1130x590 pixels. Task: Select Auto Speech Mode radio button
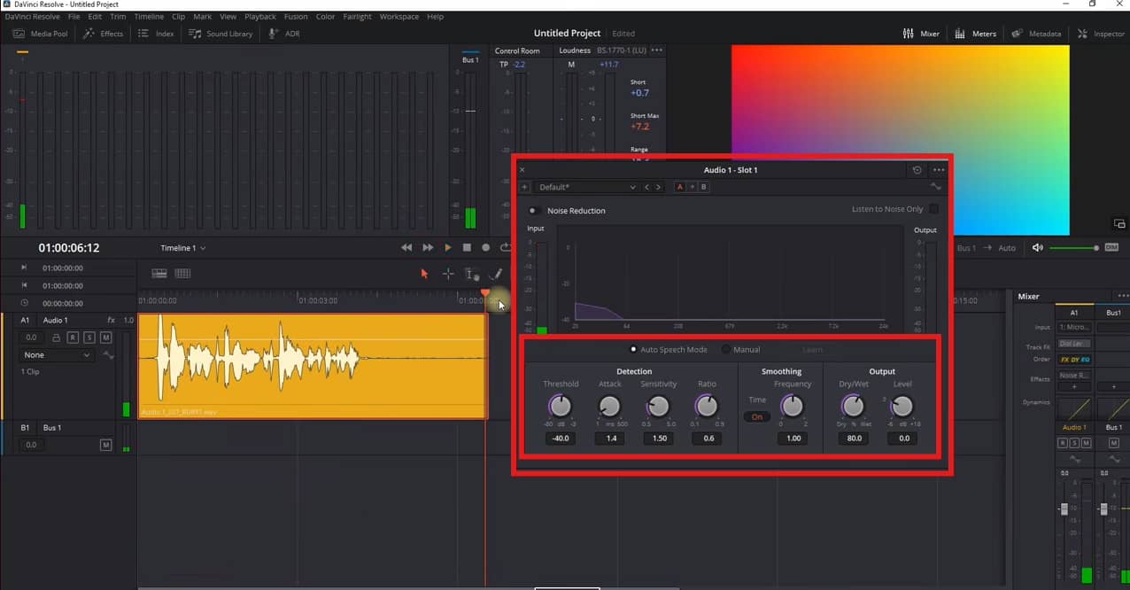pos(633,349)
